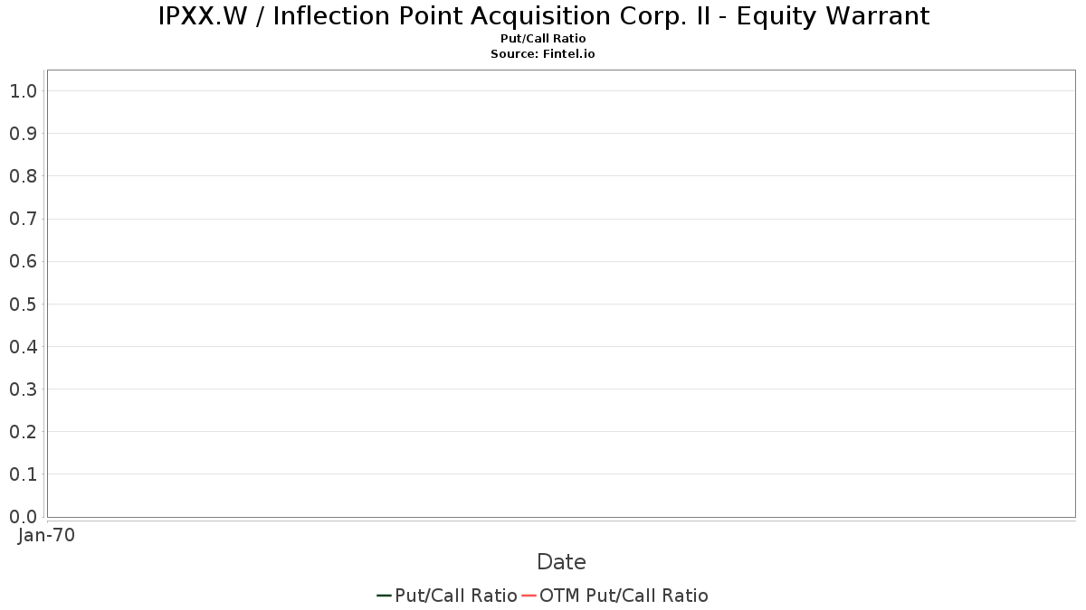Click the 0.4 y-axis label
This screenshot has height=610, width=1086.
(23, 346)
